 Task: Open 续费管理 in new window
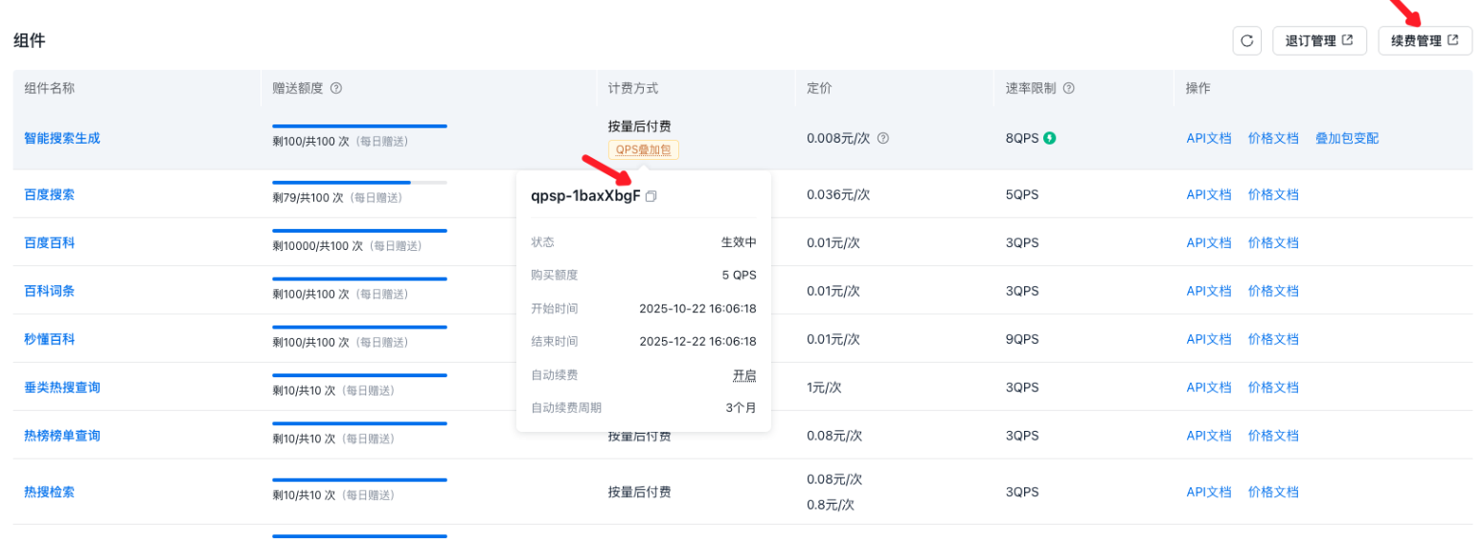(x=1425, y=41)
